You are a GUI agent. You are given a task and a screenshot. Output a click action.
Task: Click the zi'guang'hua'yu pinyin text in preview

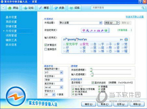tap(75, 39)
